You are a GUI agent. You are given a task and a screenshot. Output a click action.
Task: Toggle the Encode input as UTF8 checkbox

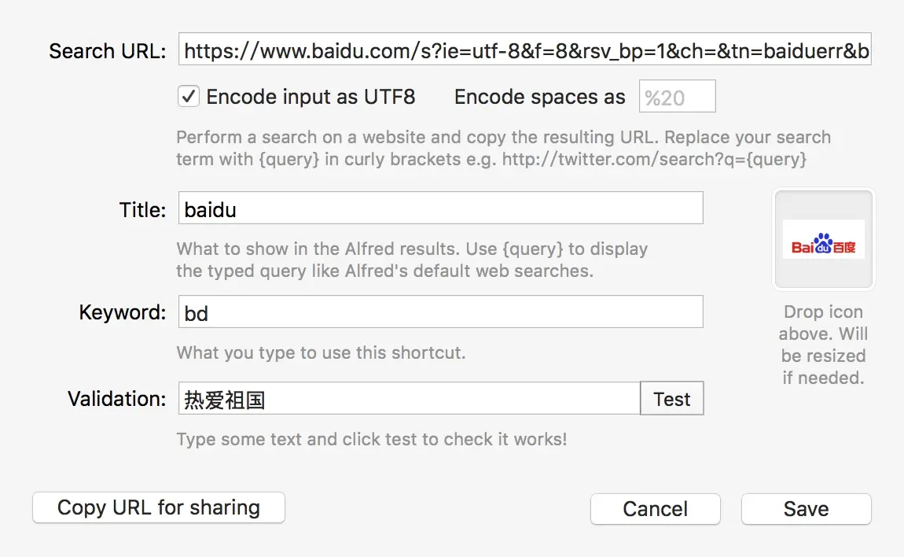[189, 97]
